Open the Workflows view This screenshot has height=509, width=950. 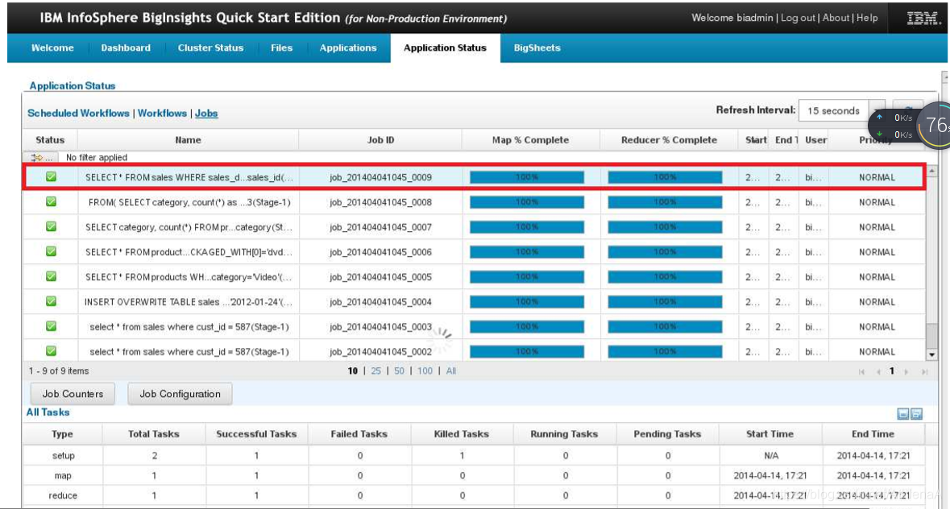[x=162, y=114]
